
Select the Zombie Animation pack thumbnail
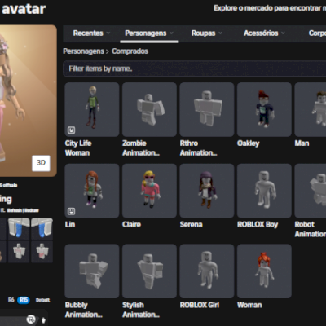(x=149, y=109)
